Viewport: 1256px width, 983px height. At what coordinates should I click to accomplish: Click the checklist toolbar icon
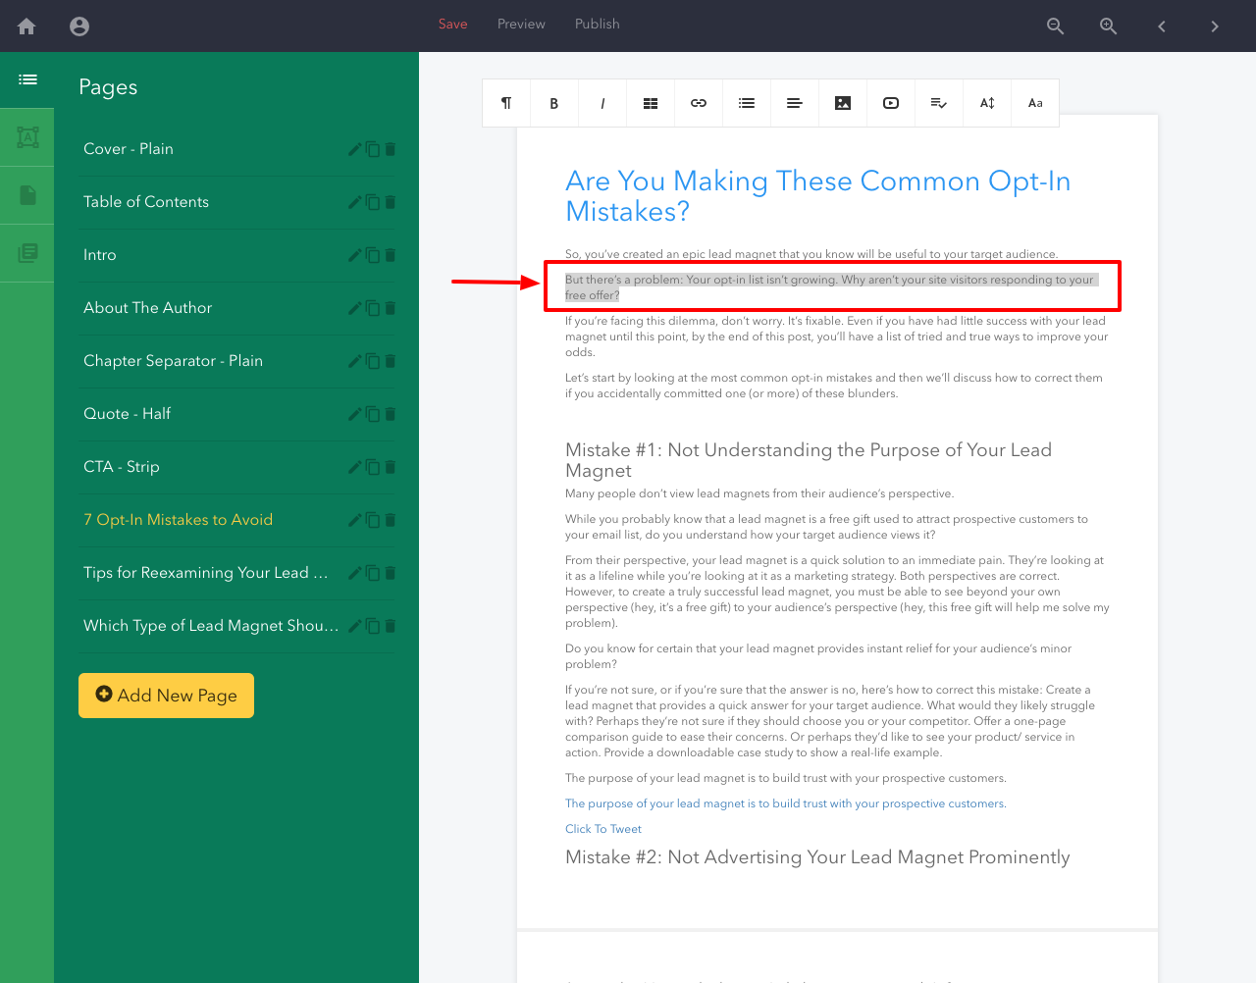[939, 103]
